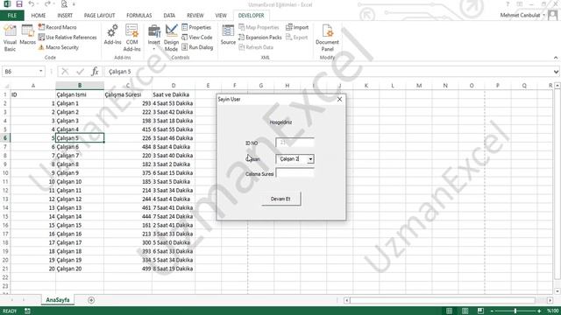Click the formula bar content Çalışan 5
This screenshot has height=315, width=561.
tap(120, 72)
